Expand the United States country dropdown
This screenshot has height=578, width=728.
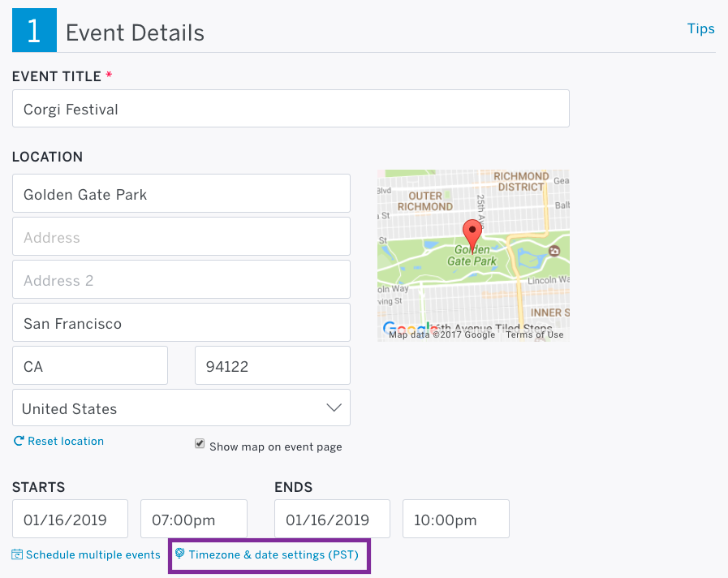181,408
